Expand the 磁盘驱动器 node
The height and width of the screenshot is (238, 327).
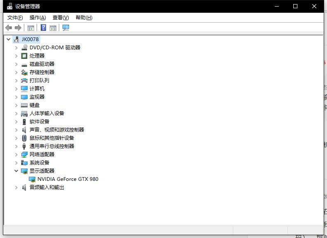16,64
